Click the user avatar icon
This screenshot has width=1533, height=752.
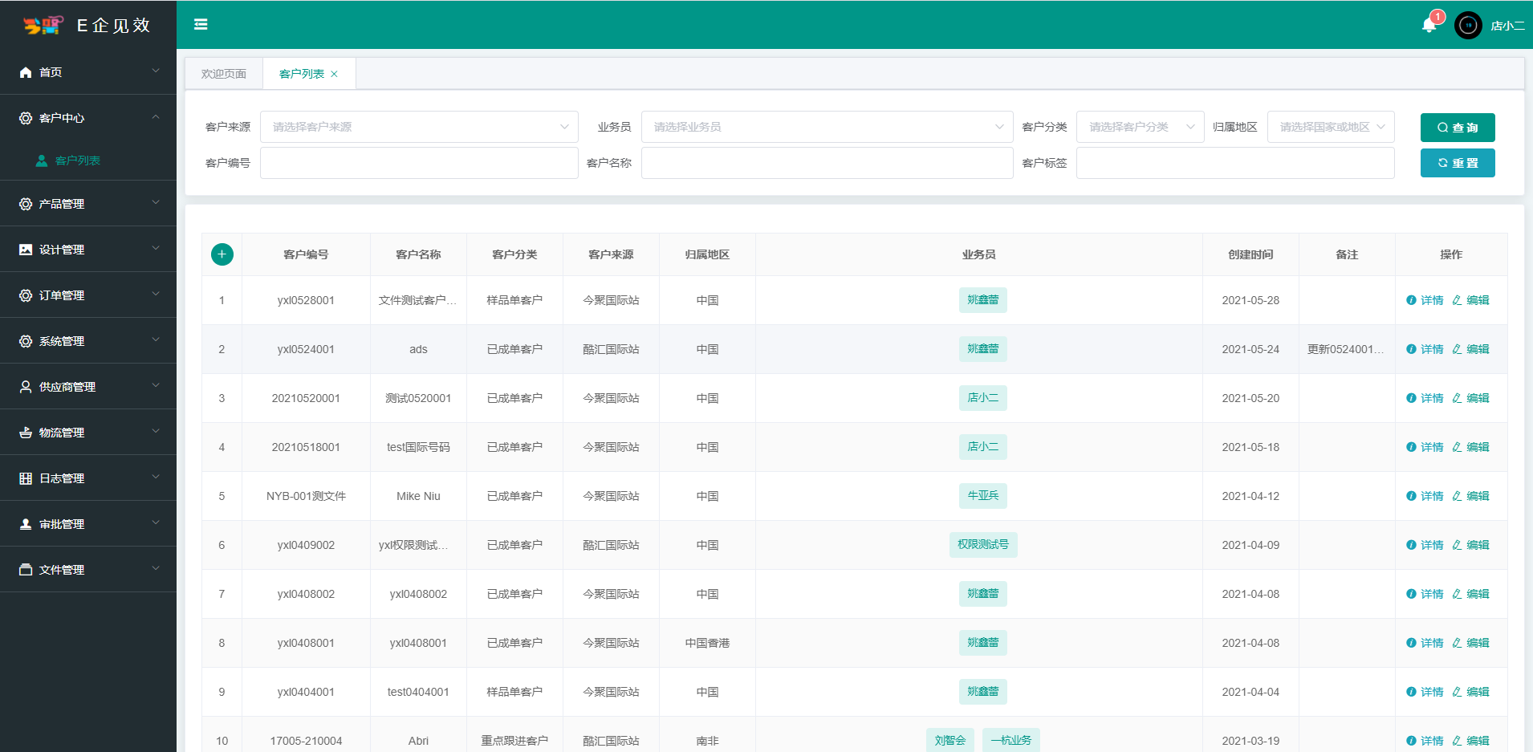tap(1468, 26)
